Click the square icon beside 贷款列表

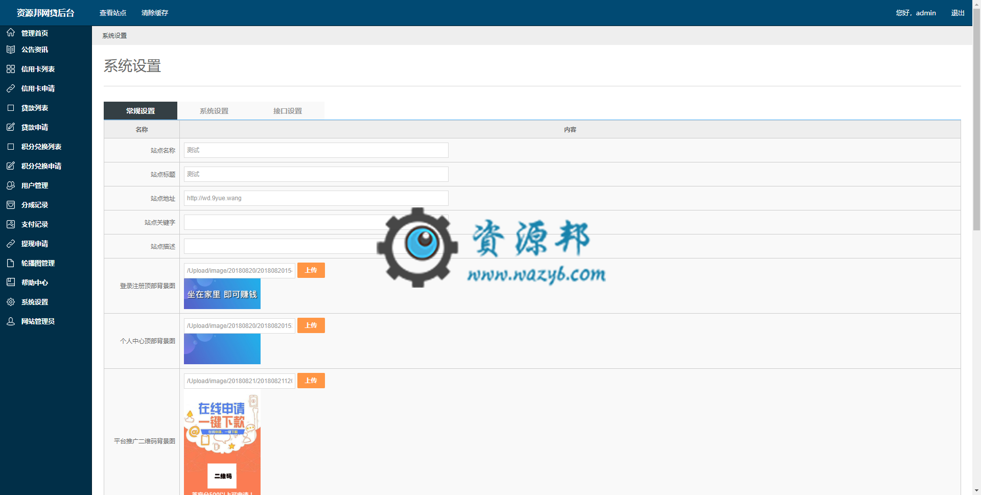(11, 108)
